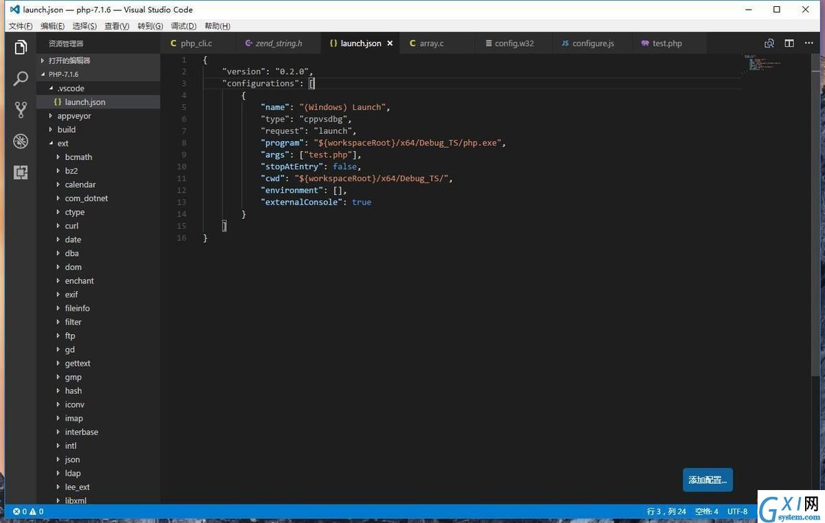
Task: Expand the fileinfo folder
Action: [98, 308]
